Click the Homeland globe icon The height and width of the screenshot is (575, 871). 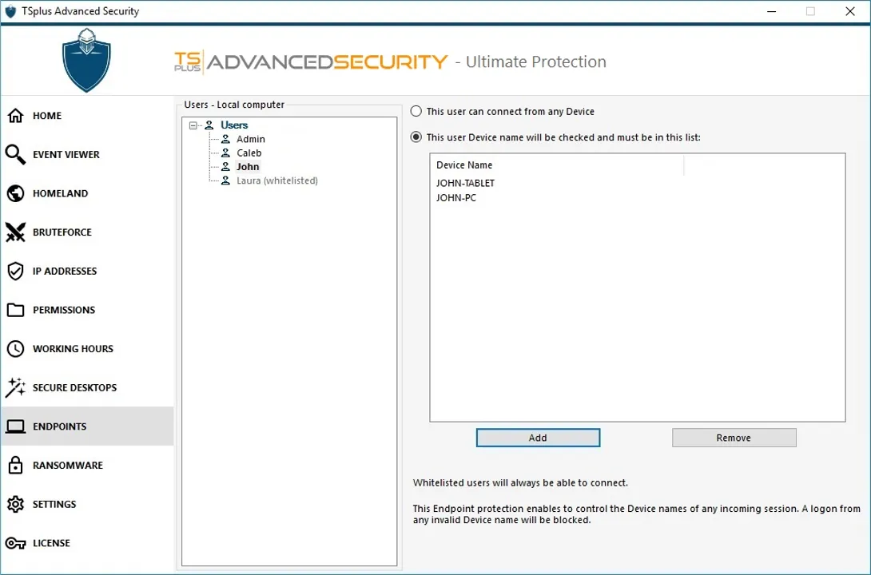(x=15, y=193)
